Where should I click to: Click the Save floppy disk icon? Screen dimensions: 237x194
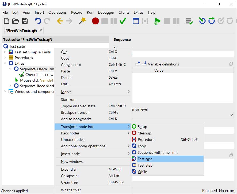[x=25, y=21]
